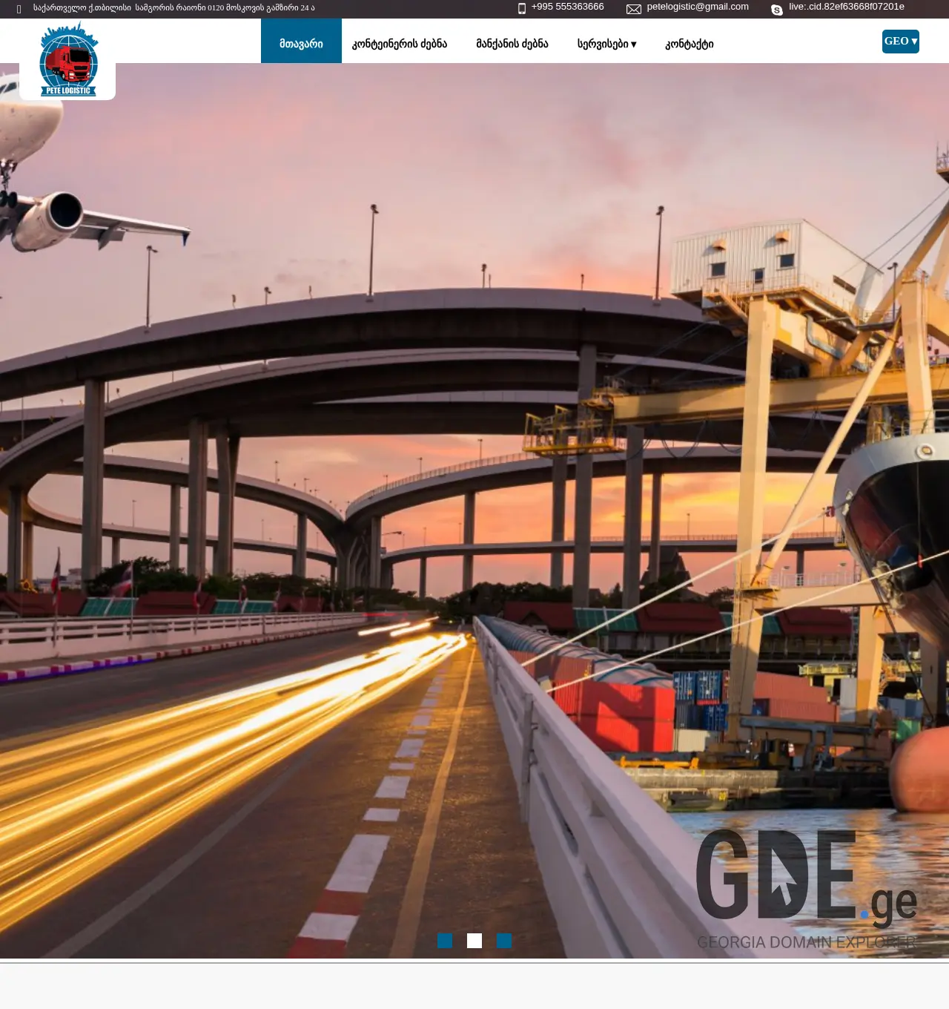The height and width of the screenshot is (1009, 949).
Task: Open the კონტაქტი contact page
Action: tap(688, 43)
